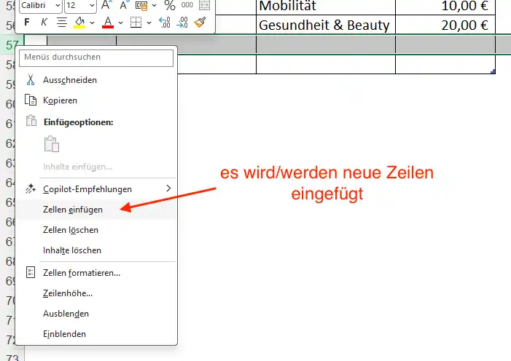Click the Mobilität cell
This screenshot has width=511, height=361.
tap(326, 7)
